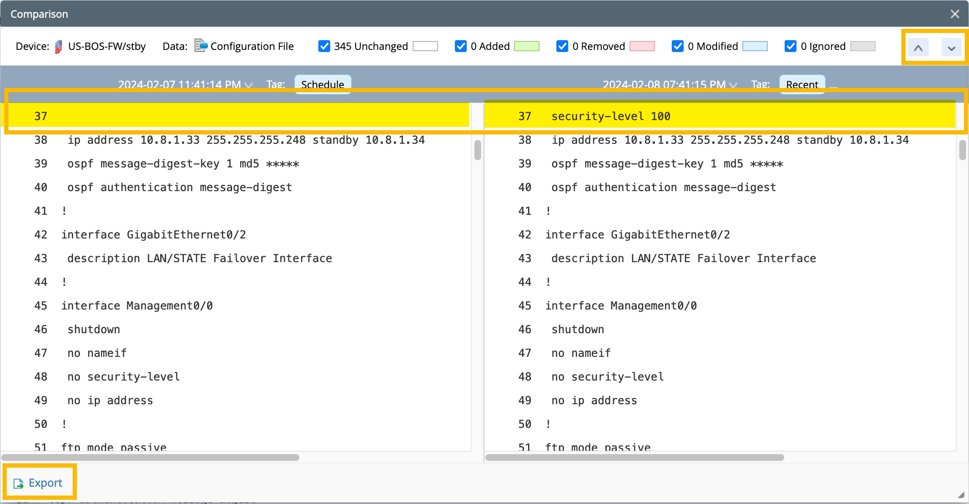
Task: Disable the 0 Modified checkbox
Action: pyautogui.click(x=678, y=46)
